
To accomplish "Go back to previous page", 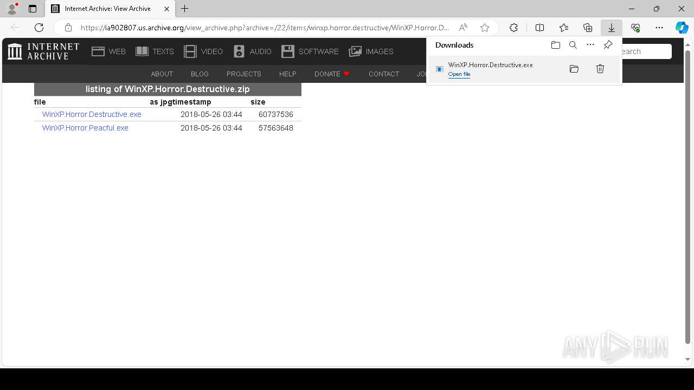I will [x=15, y=28].
